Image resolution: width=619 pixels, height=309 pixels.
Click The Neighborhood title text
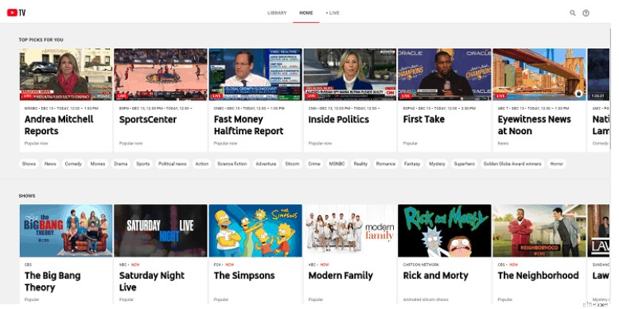click(x=538, y=276)
